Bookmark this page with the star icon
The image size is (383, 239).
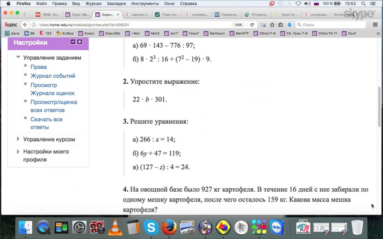pyautogui.click(x=272, y=25)
